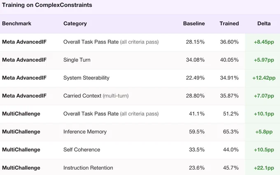Click the 40.05% trained value
280x175 pixels.
tap(229, 60)
